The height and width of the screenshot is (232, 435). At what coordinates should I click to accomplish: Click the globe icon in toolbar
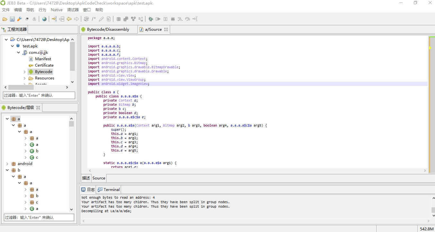point(44,19)
